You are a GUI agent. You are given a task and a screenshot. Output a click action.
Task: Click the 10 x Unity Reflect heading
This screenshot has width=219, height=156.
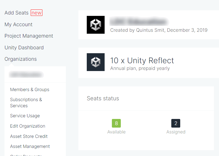142,60
